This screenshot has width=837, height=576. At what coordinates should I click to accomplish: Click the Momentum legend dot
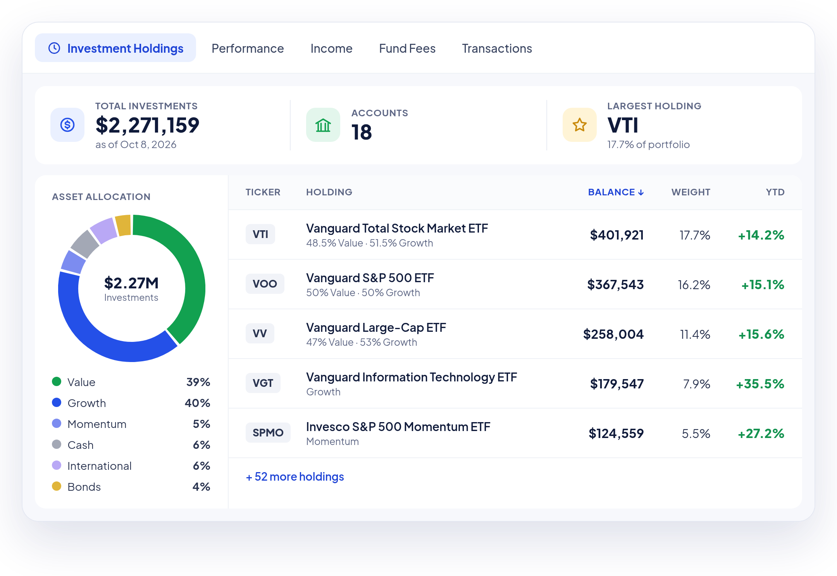coord(57,423)
